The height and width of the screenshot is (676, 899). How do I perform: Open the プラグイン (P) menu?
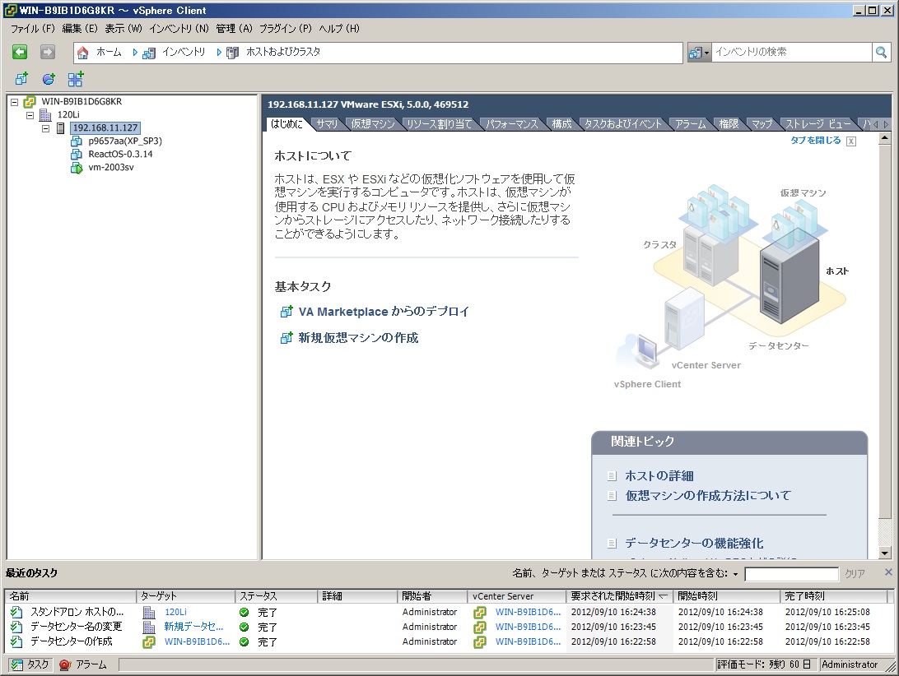[285, 29]
